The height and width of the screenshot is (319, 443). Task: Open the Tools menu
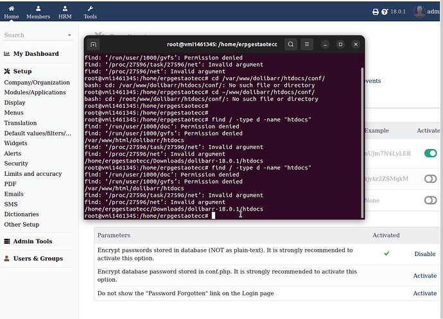click(90, 13)
